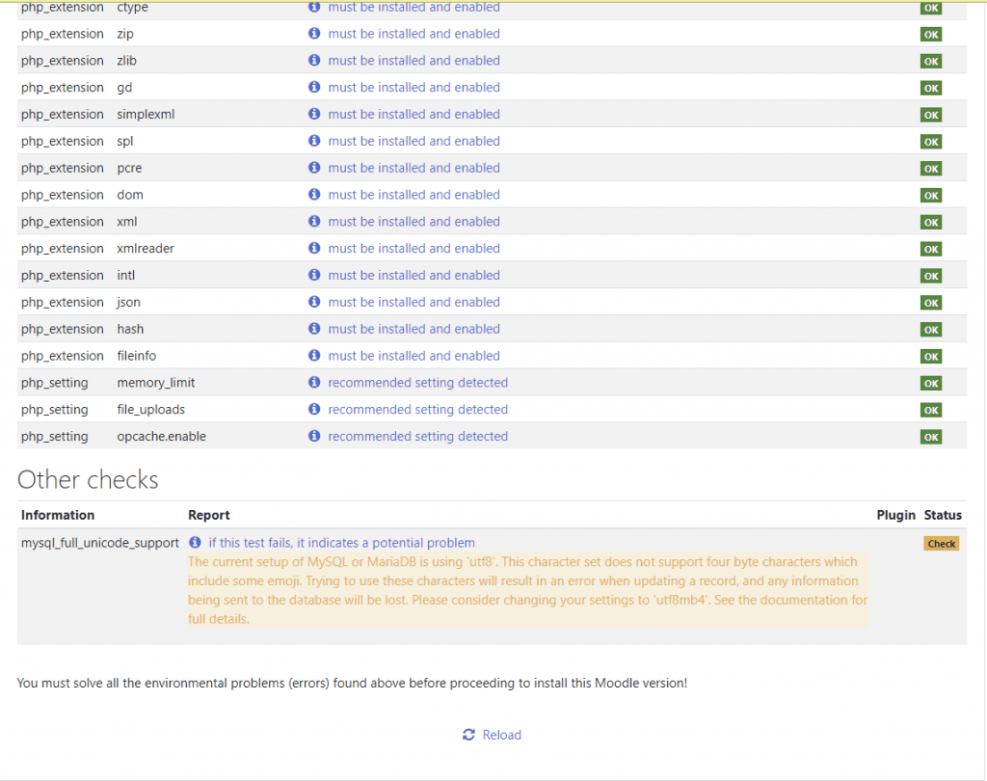Click the info icon in the pcre row
The image size is (987, 781).
314,168
